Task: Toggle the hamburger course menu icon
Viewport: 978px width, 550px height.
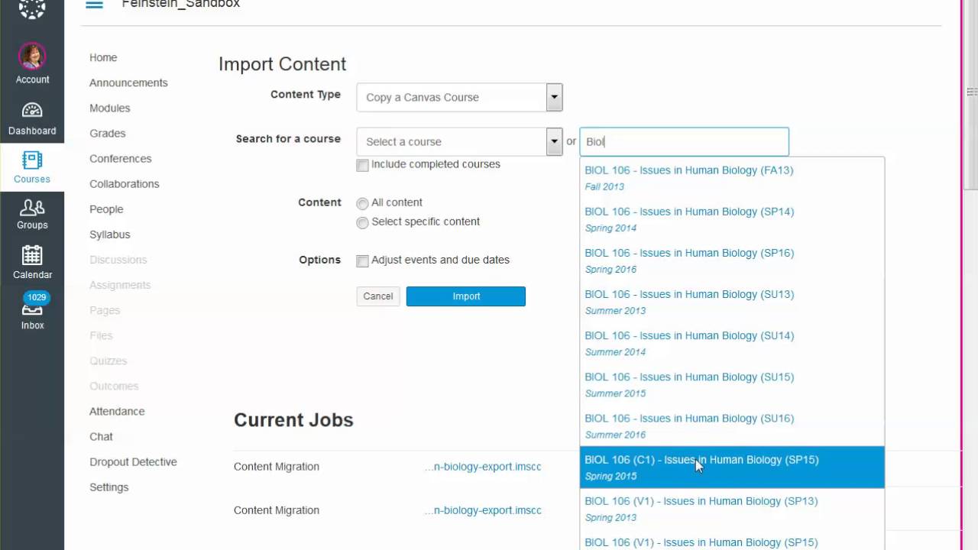Action: 94,5
